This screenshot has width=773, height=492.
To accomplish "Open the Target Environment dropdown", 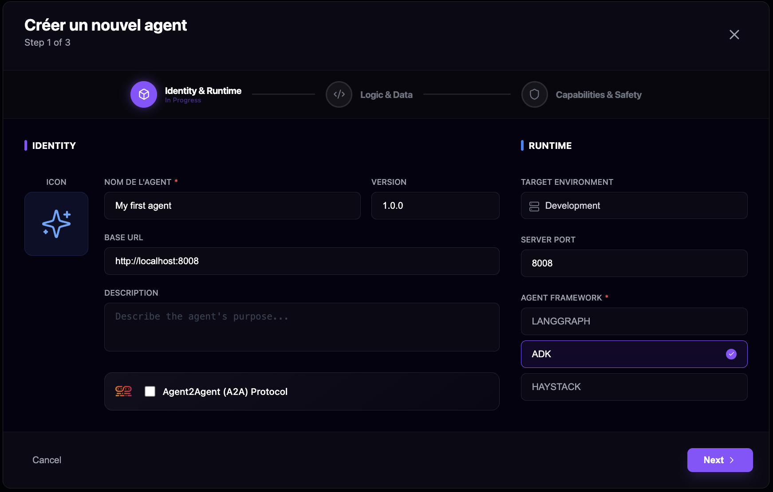I will tap(634, 206).
